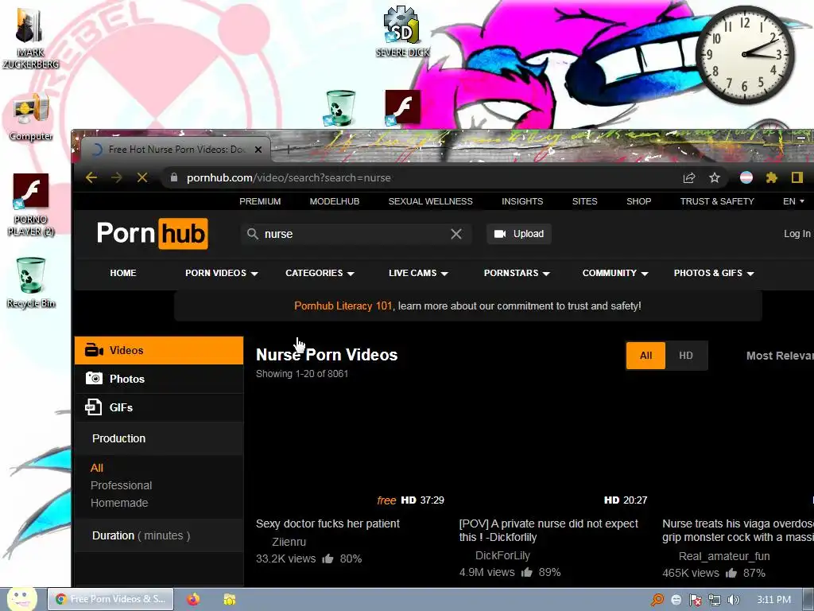The image size is (814, 611).
Task: Open the browser side panel icon
Action: pyautogui.click(x=797, y=177)
